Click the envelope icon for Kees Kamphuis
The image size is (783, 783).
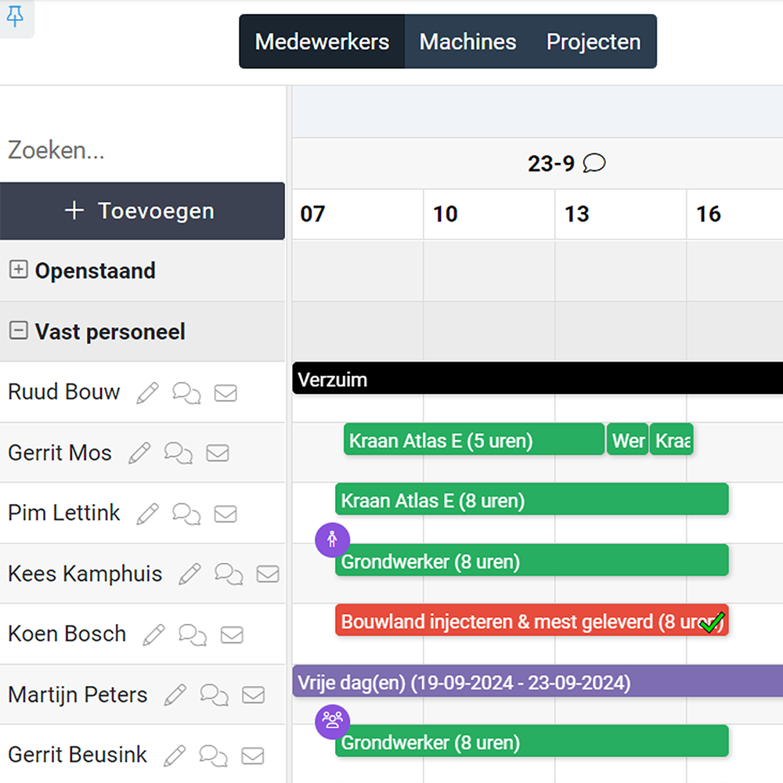pyautogui.click(x=268, y=574)
